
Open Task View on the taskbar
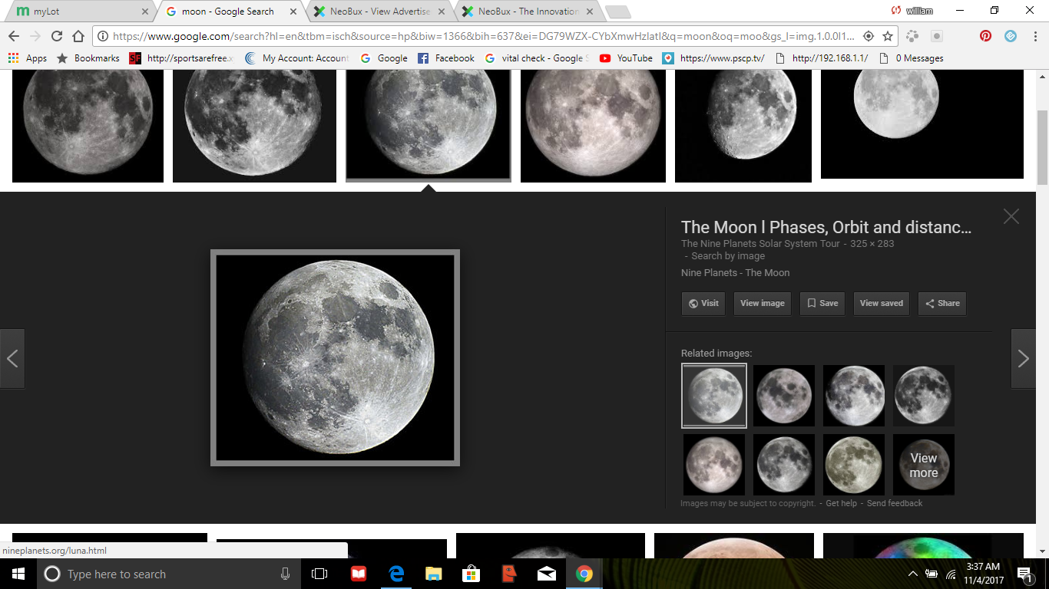pyautogui.click(x=319, y=574)
